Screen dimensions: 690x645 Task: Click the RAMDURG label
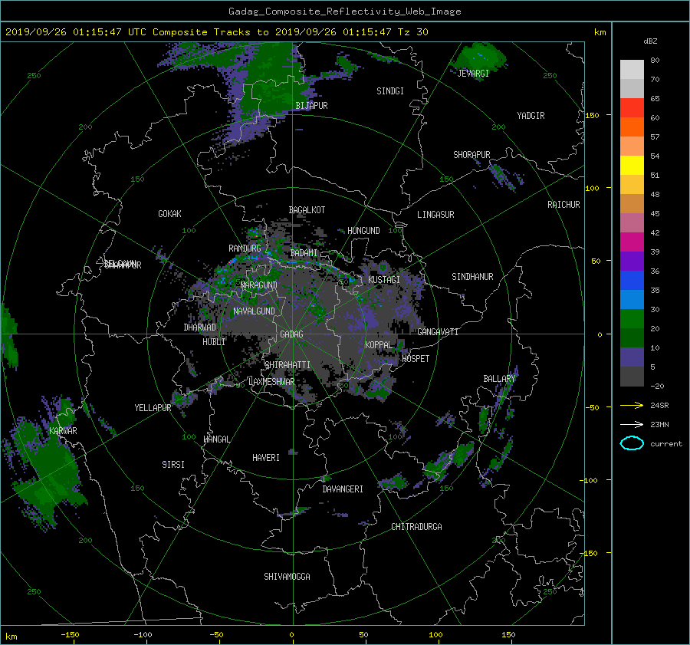click(245, 248)
